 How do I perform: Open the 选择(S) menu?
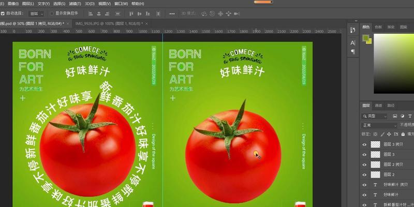59,4
